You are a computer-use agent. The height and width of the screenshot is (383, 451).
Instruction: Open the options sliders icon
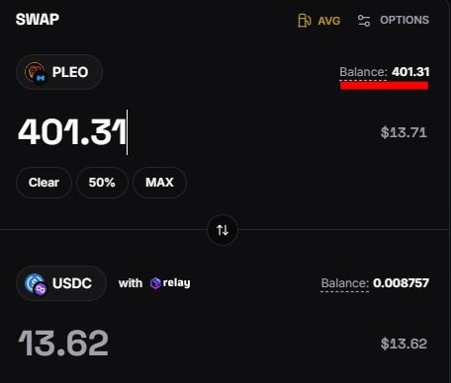pos(364,21)
